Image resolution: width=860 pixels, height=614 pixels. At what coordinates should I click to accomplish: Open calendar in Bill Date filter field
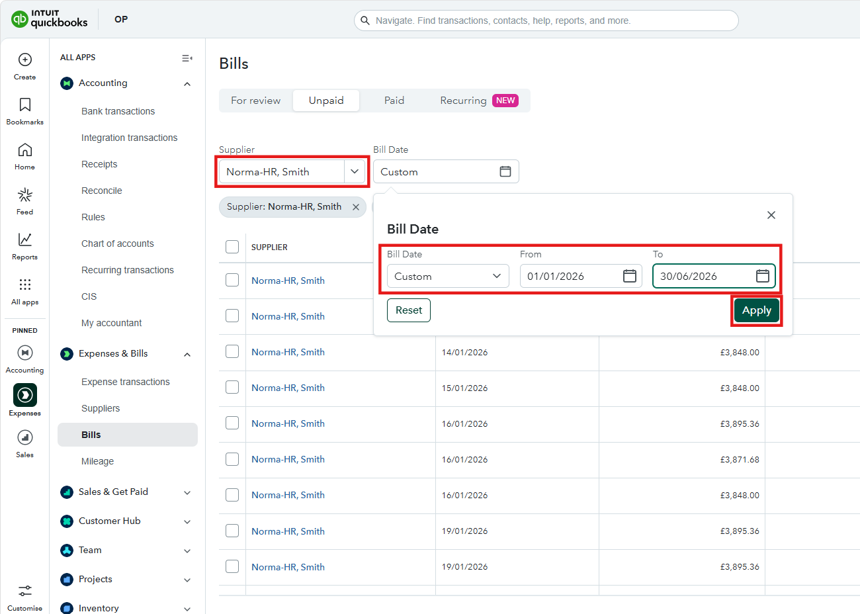click(x=505, y=171)
